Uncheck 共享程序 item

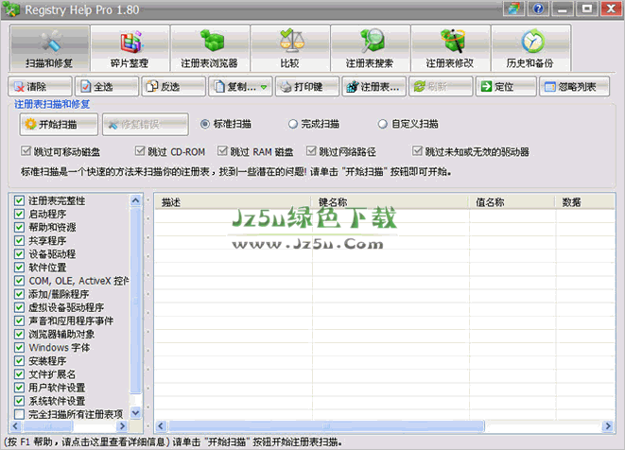(x=19, y=240)
